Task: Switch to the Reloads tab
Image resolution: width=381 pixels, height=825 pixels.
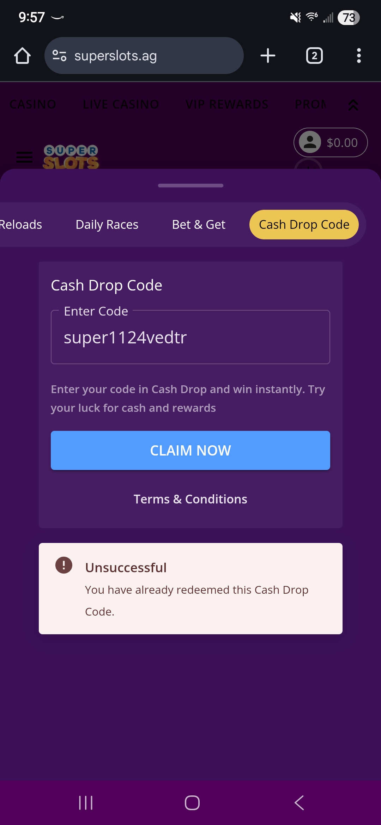Action: [x=20, y=225]
